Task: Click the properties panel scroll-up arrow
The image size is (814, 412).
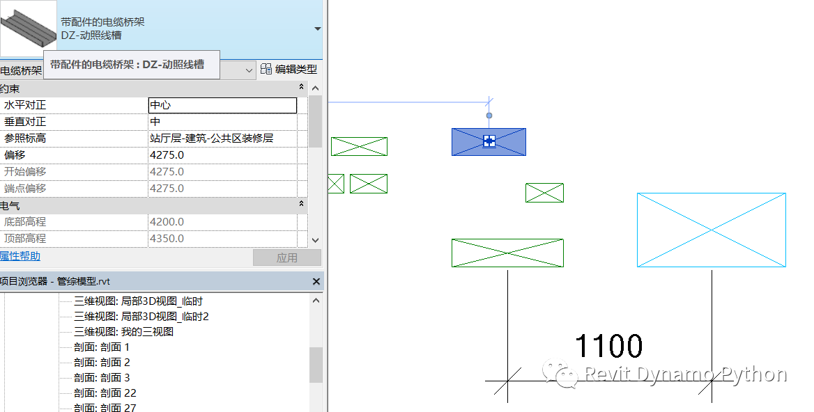Action: [315, 88]
